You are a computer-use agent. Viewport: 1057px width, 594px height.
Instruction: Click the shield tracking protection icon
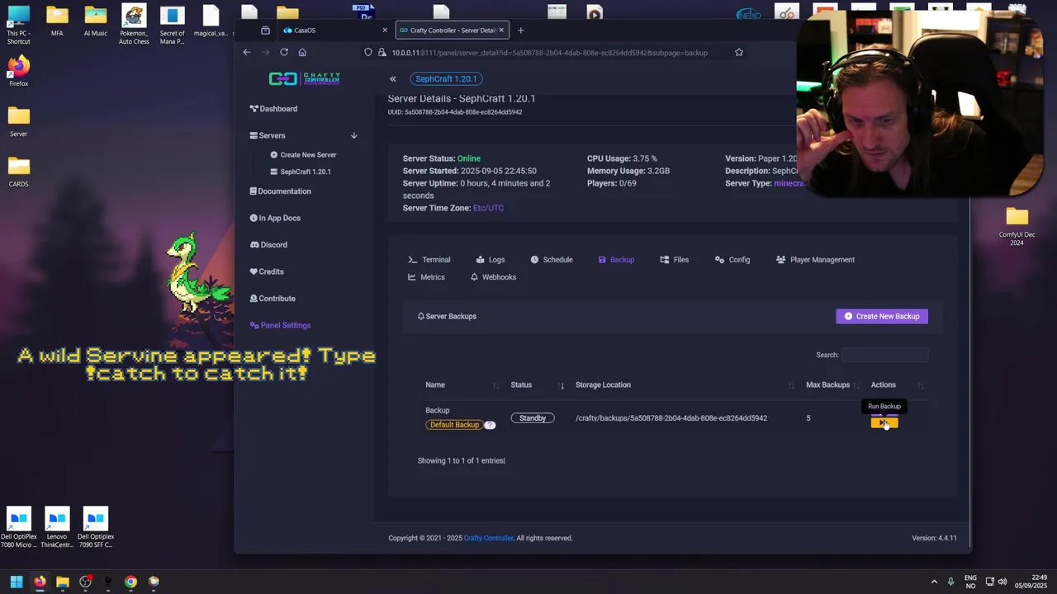coord(368,52)
